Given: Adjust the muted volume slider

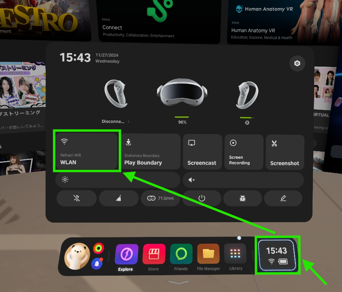Looking at the screenshot, I should (243, 180).
